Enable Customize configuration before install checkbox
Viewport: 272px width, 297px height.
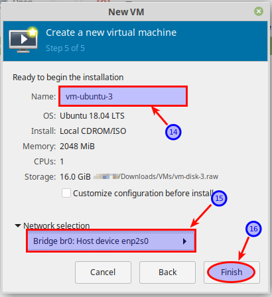click(x=66, y=193)
